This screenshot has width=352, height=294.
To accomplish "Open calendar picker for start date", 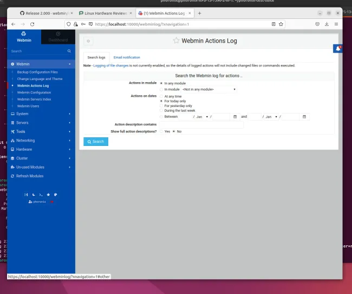I will 235,117.
